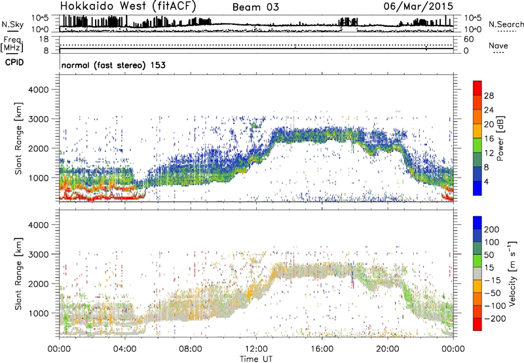The width and height of the screenshot is (524, 363).
Task: Select the "N.Search" legend label
Action: click(506, 24)
